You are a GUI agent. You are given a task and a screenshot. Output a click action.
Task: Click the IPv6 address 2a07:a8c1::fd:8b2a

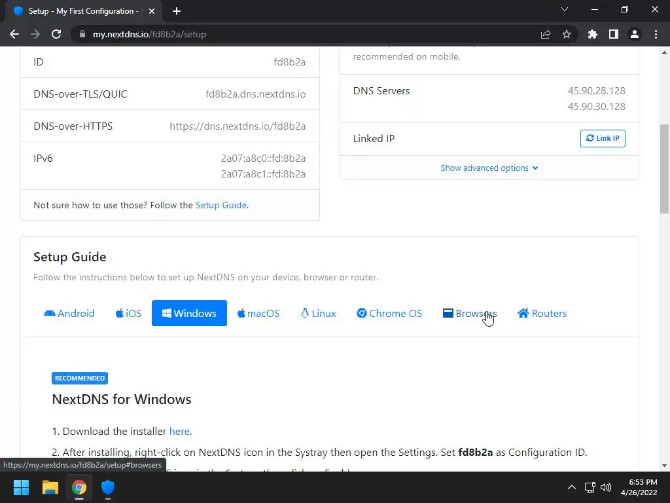pos(263,174)
